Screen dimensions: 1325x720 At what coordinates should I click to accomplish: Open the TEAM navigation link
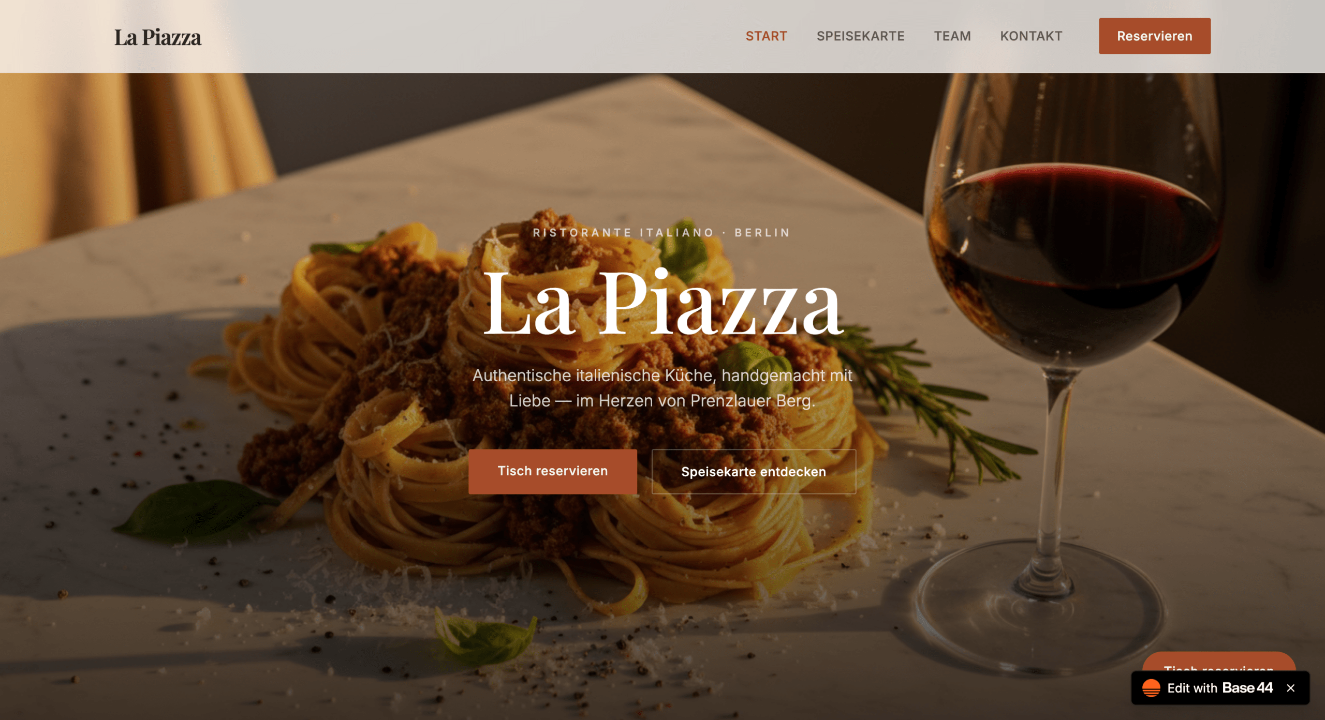952,36
